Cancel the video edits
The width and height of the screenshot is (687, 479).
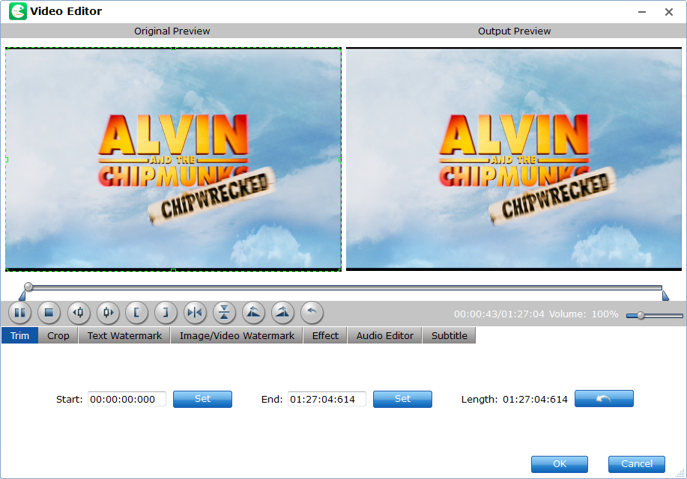click(x=637, y=464)
